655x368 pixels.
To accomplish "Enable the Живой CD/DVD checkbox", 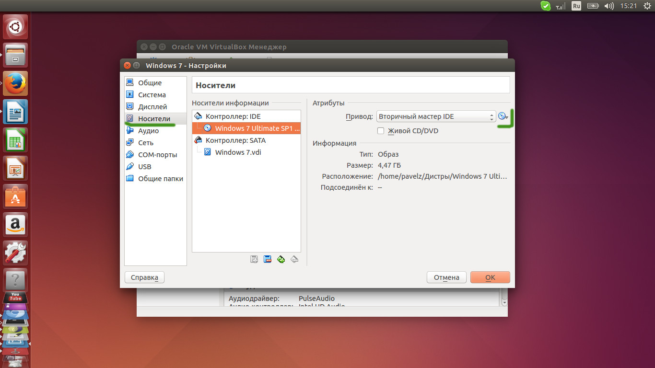I will click(x=381, y=131).
